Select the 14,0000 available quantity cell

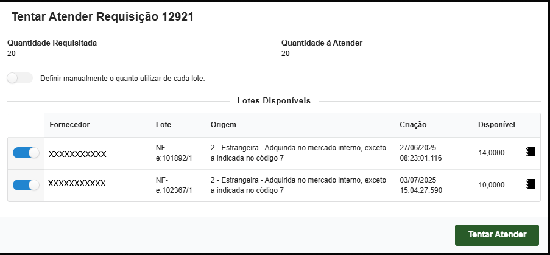pyautogui.click(x=492, y=153)
